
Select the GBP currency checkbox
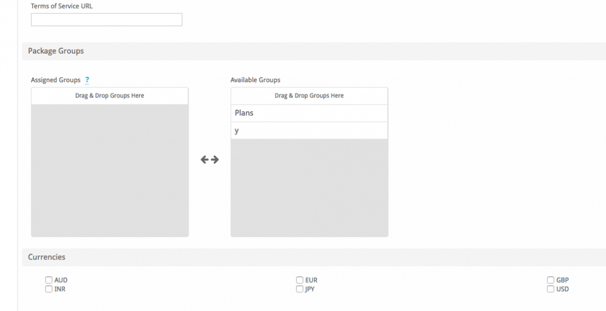[x=550, y=280]
